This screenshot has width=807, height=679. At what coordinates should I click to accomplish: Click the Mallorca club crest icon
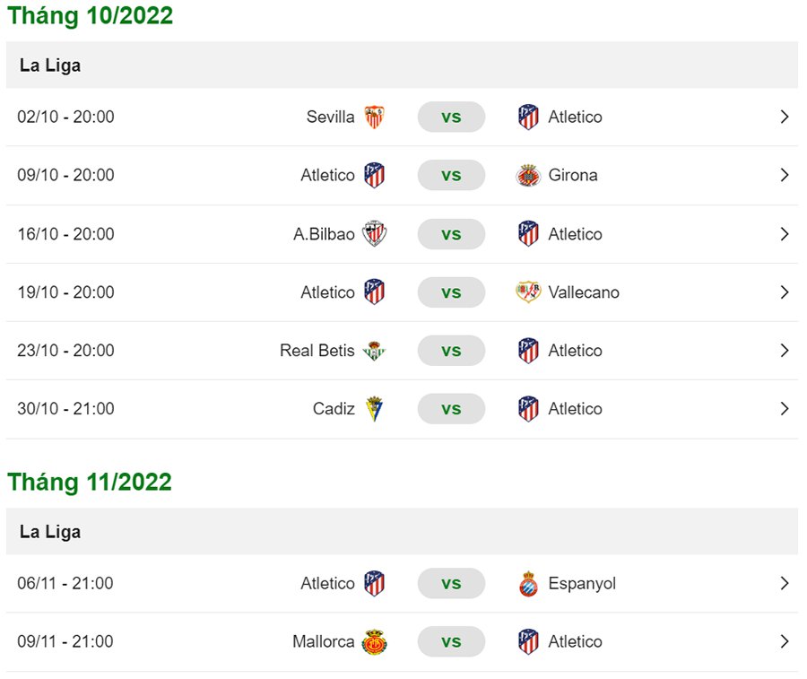pos(374,642)
